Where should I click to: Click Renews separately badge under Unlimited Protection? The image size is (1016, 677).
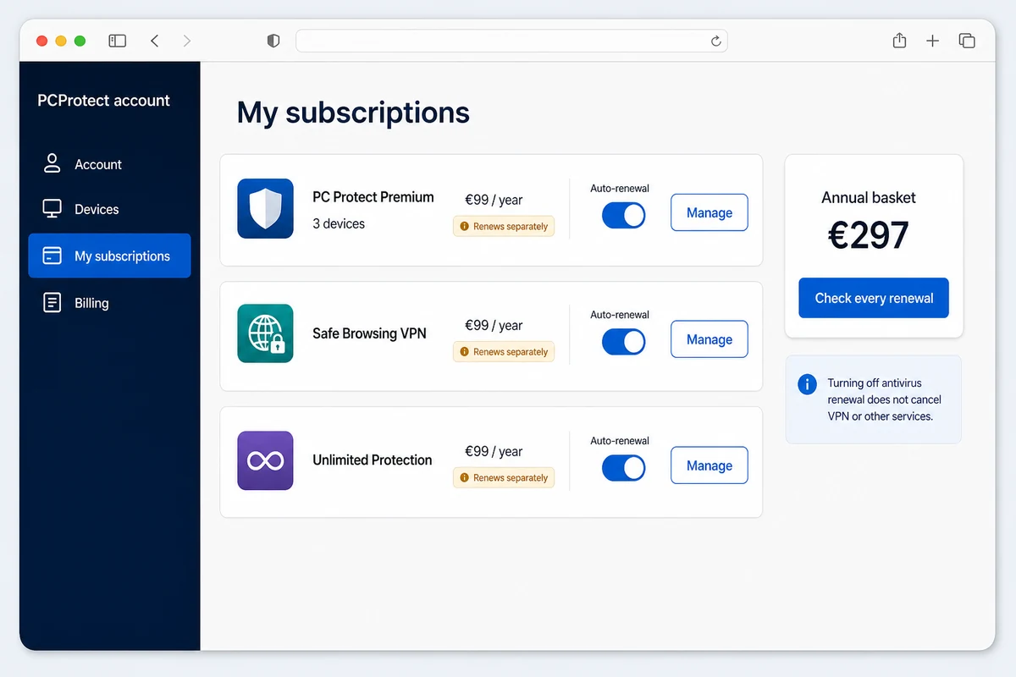tap(504, 477)
